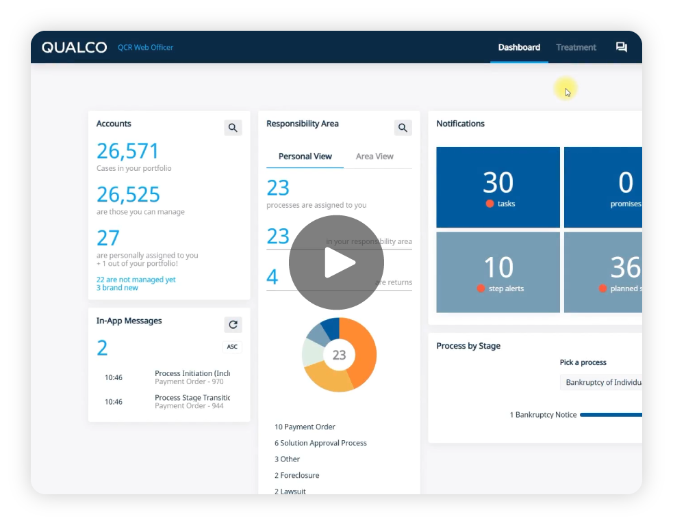Open the Process Initiation message at 10:46
673x525 pixels.
pos(192,377)
